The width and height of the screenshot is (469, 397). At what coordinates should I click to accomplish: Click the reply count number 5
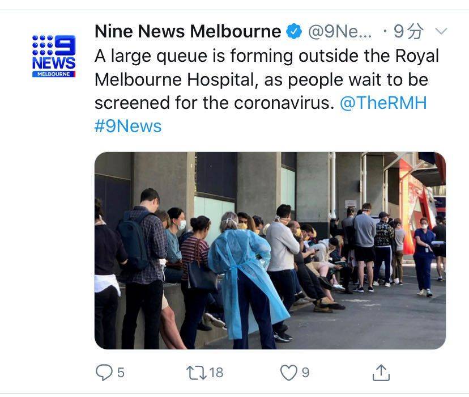click(x=121, y=373)
